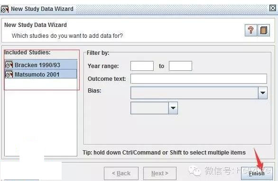Select the Matsumoto 2001 study
Viewport: 278px width, 181px height.
(x=41, y=74)
